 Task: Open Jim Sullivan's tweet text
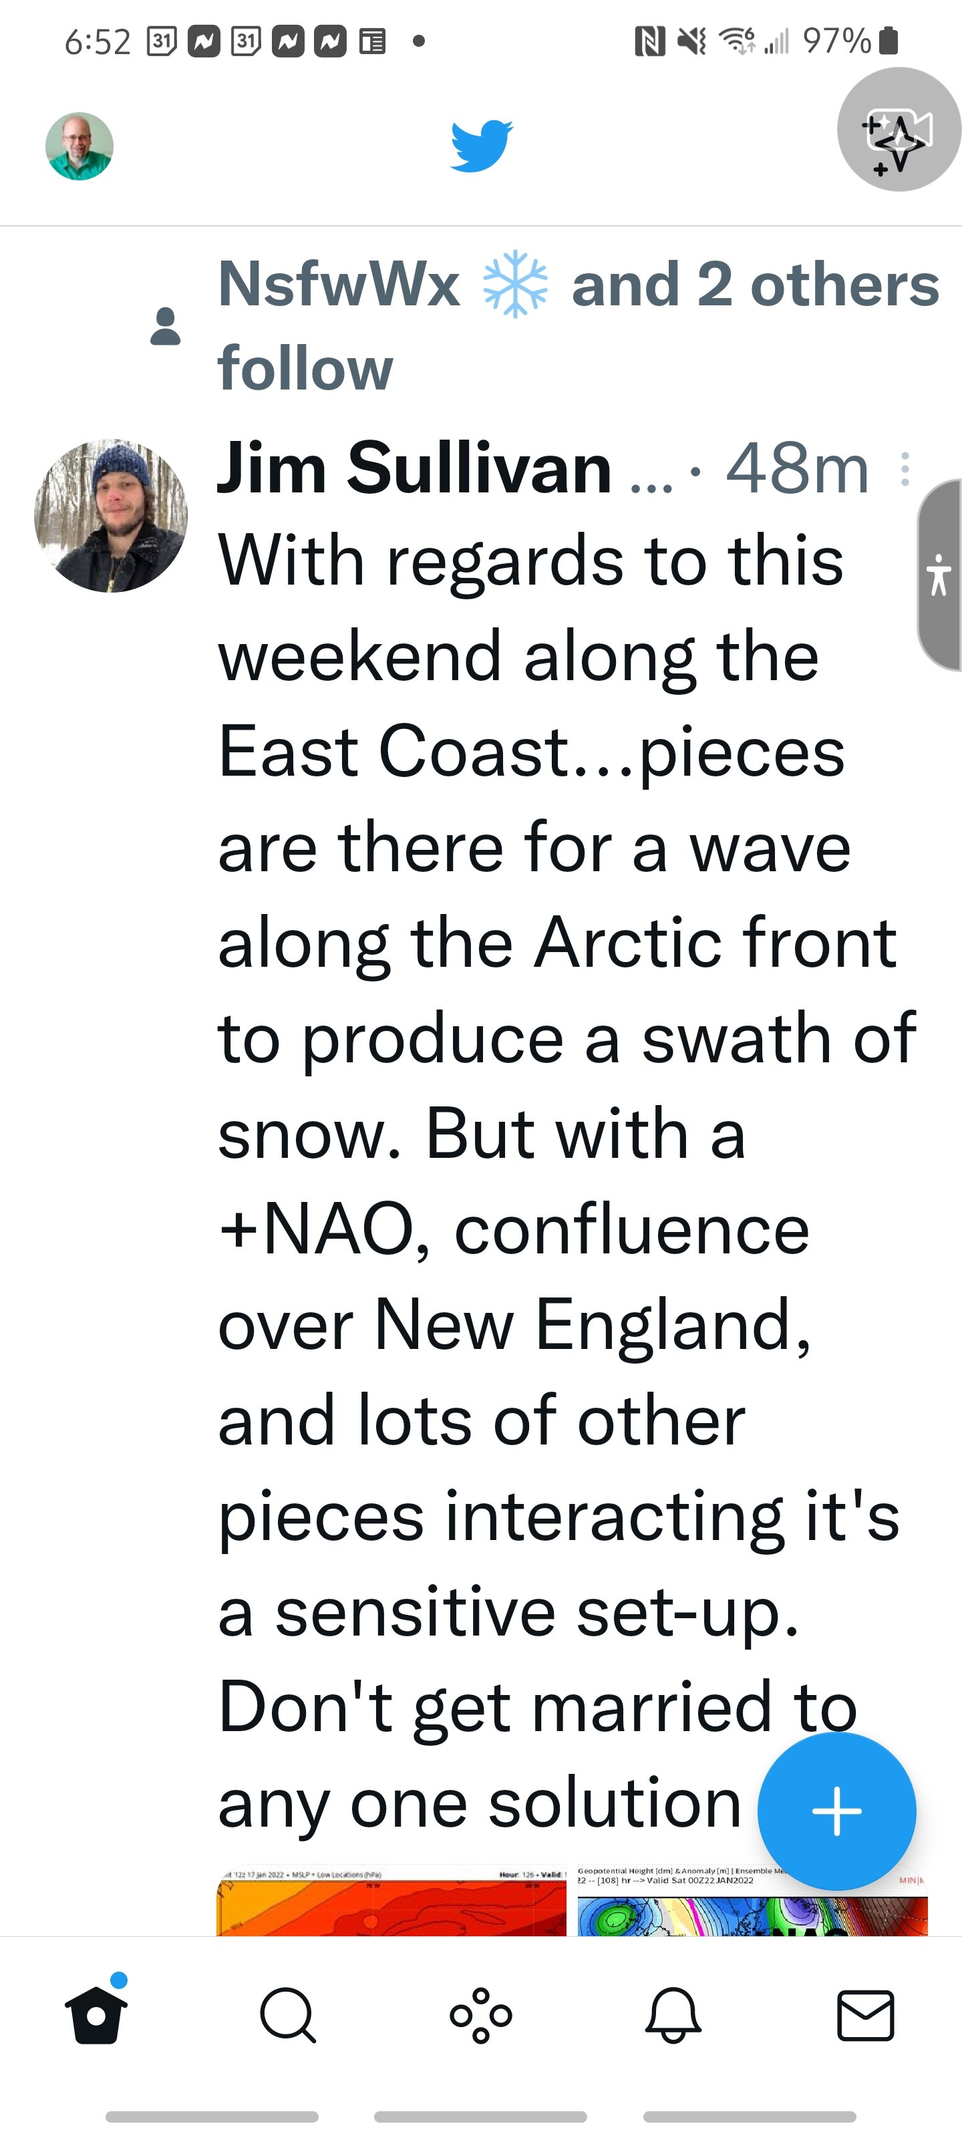pos(567,1181)
